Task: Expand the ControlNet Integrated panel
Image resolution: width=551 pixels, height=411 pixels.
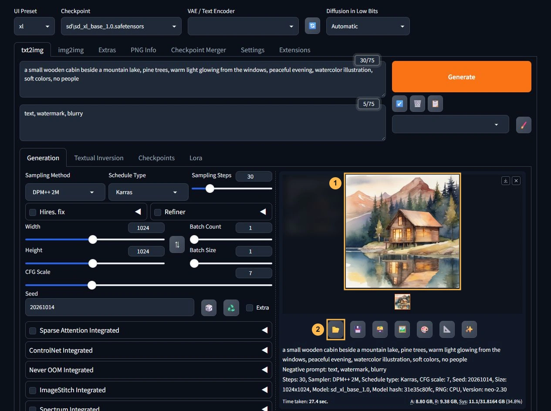Action: (x=149, y=350)
